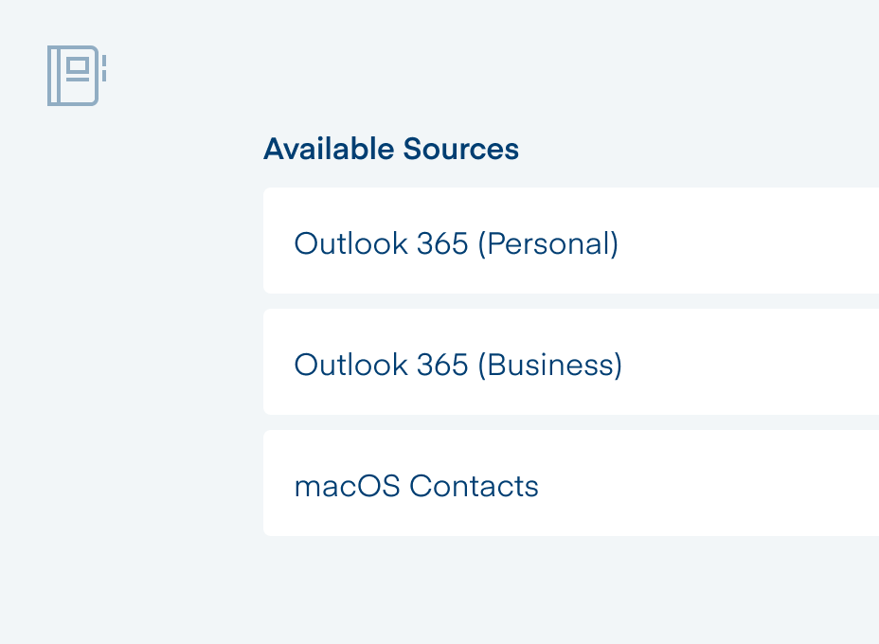Click the Available Sources heading
The image size is (879, 644).
[x=391, y=149]
